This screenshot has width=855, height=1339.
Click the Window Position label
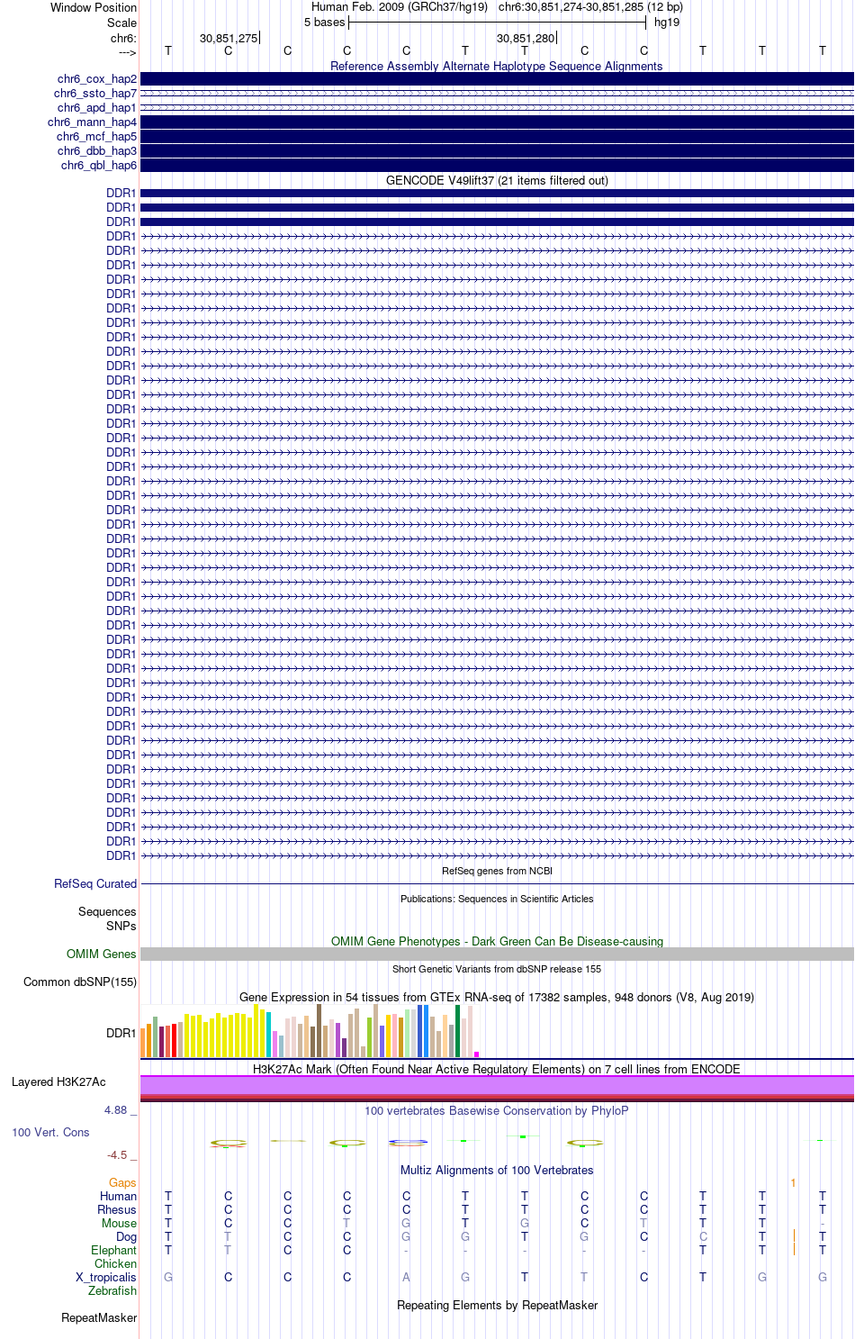tap(94, 8)
